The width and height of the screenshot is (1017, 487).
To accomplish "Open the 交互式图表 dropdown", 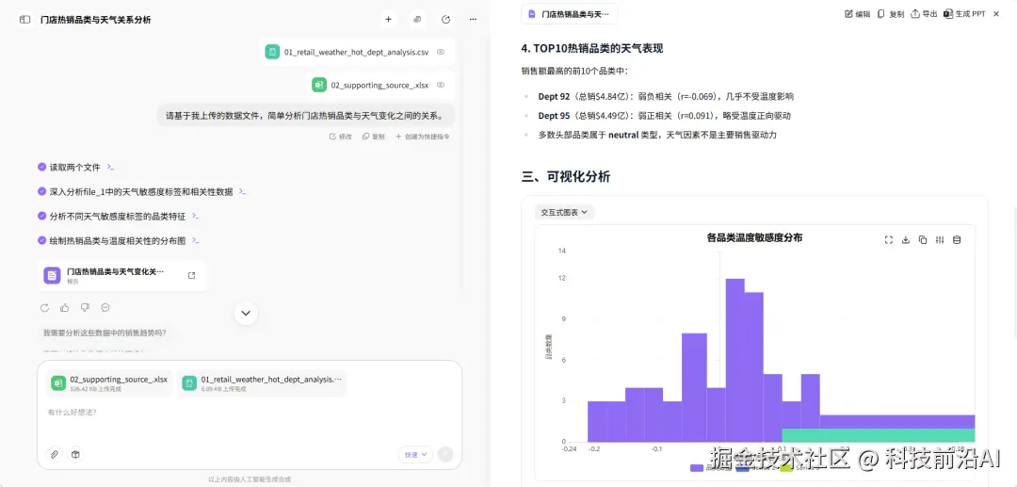I will 564,212.
